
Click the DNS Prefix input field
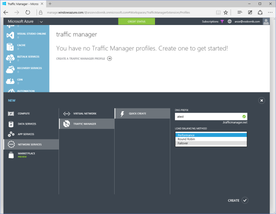coord(211,117)
